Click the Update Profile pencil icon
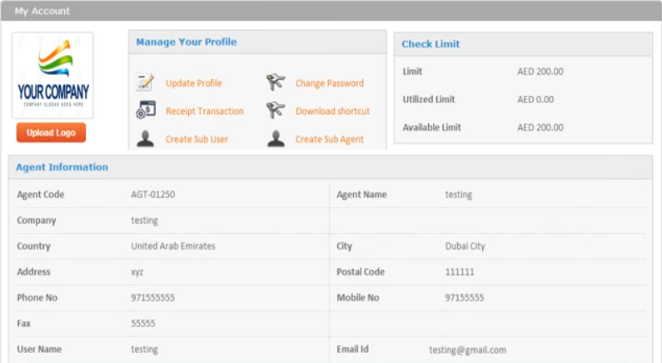662x363 pixels. pos(146,82)
